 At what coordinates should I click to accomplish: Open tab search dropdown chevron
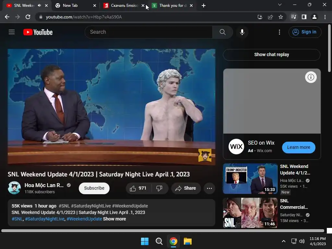(280, 5)
